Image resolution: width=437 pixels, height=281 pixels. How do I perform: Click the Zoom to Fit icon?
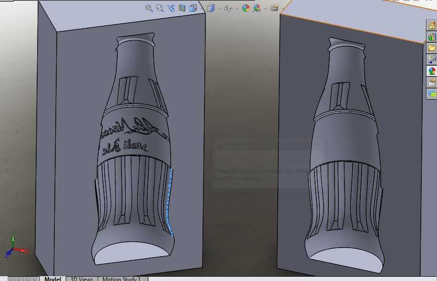[149, 8]
